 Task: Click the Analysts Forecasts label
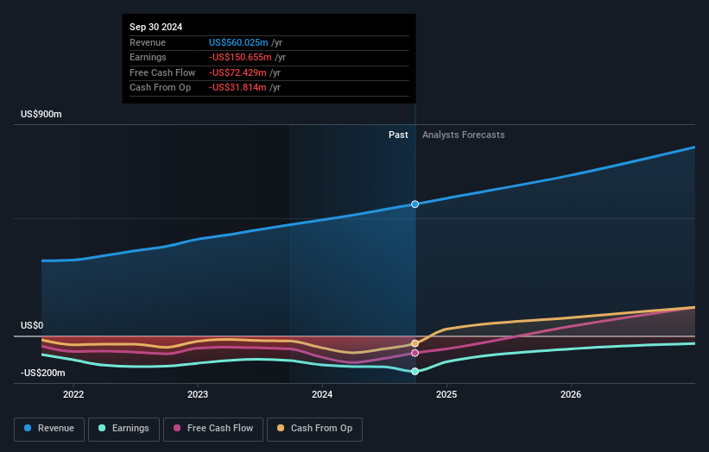(x=464, y=135)
